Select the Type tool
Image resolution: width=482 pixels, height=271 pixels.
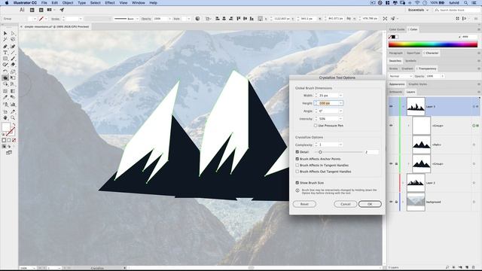[5, 53]
